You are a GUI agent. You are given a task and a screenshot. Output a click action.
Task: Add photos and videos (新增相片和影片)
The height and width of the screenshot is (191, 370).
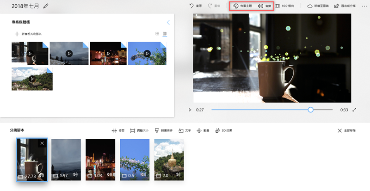[28, 34]
